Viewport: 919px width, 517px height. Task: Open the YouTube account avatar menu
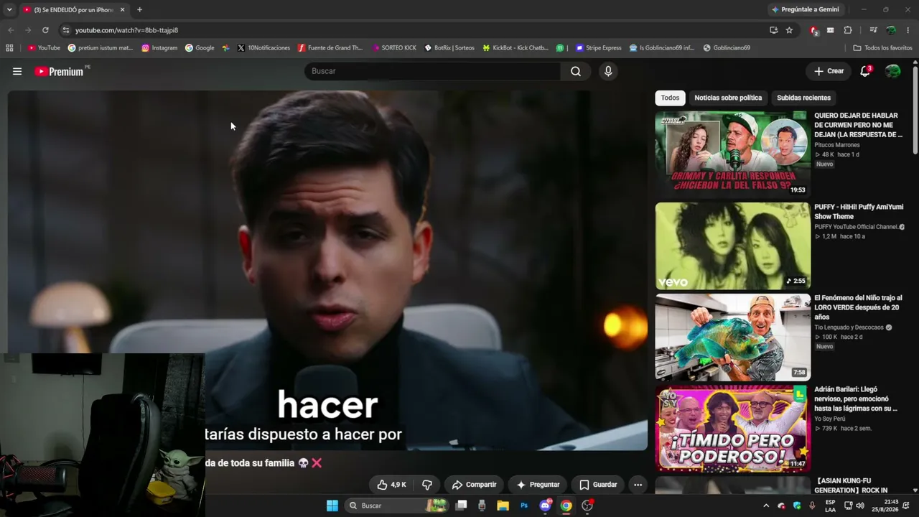pos(892,71)
